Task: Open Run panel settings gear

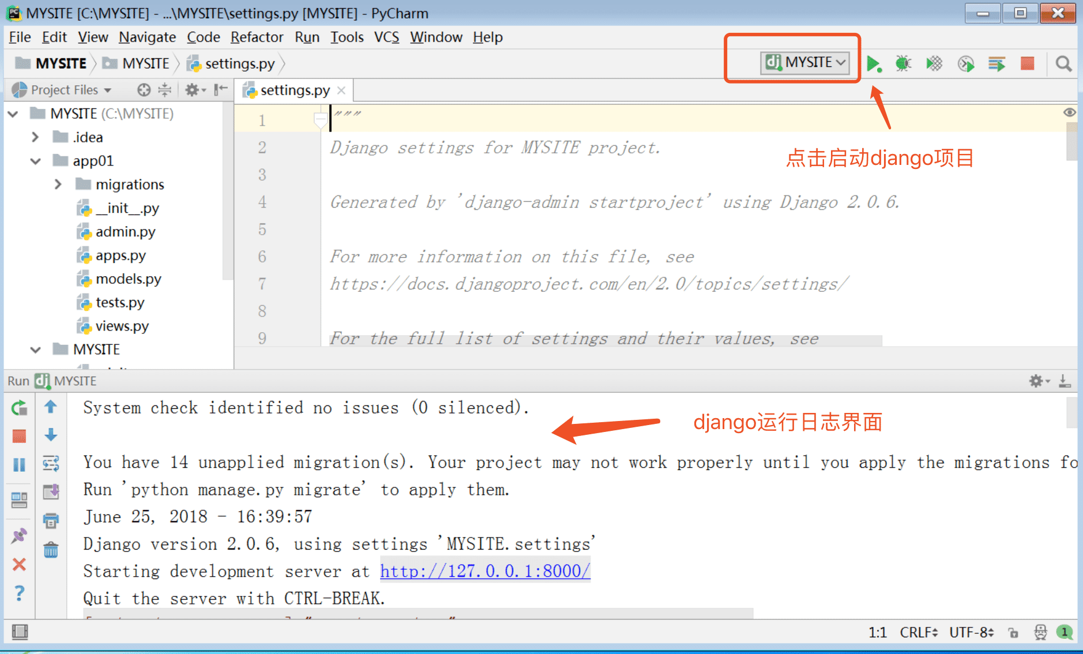Action: click(1039, 381)
